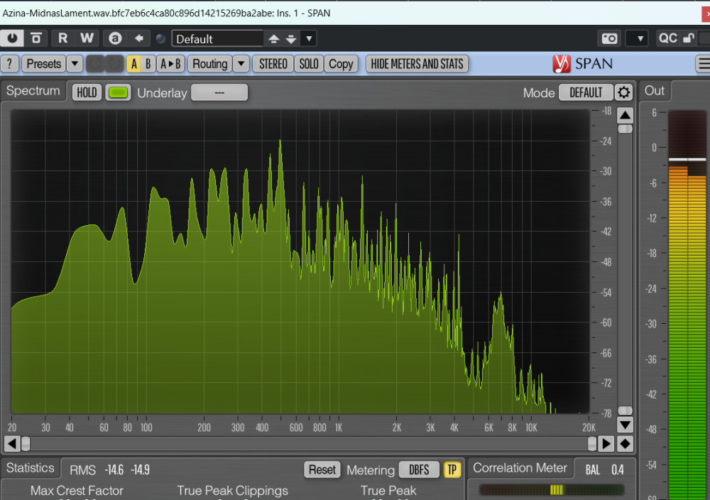The height and width of the screenshot is (500, 710).
Task: Click the BAL 0.4 balance readout
Action: [604, 469]
